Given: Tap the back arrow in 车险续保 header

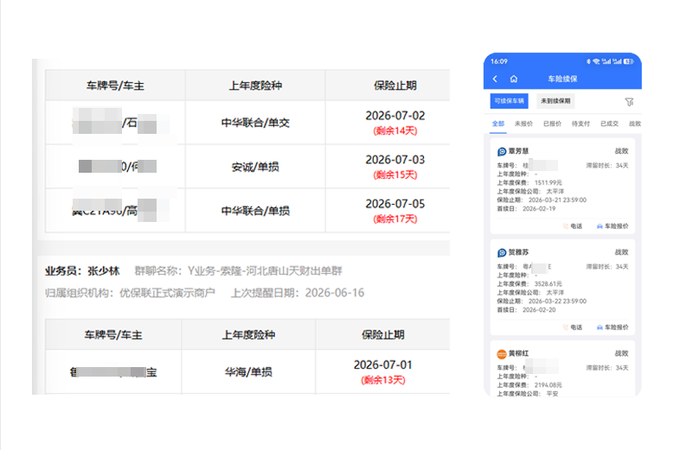Looking at the screenshot, I should tap(495, 79).
